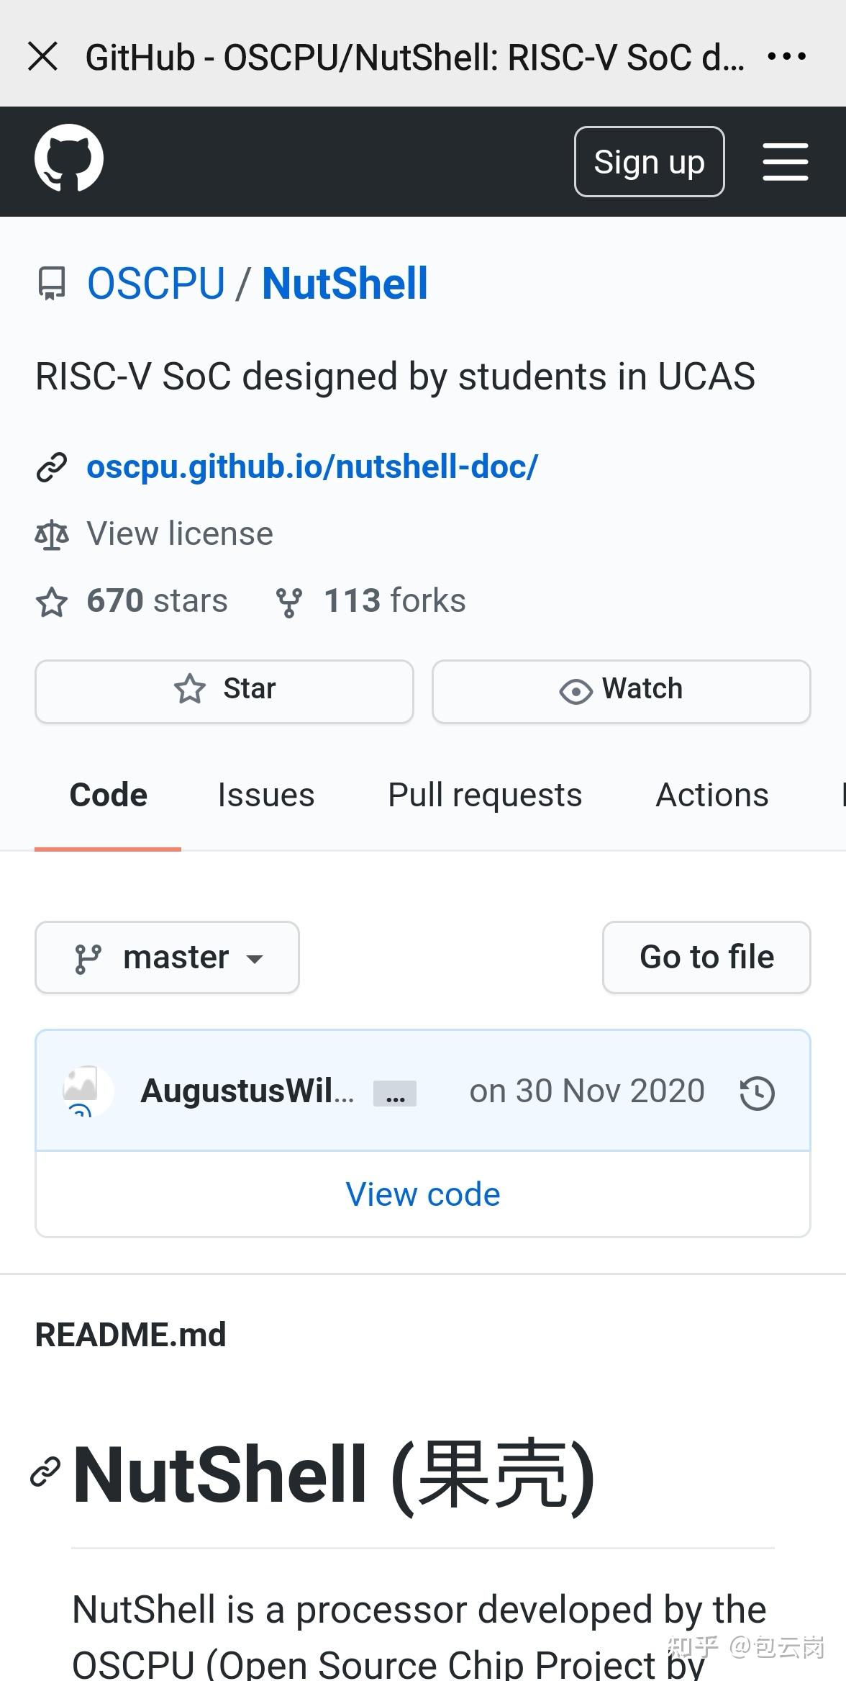Image resolution: width=846 pixels, height=1681 pixels.
Task: Open the Actions tab
Action: tap(712, 796)
